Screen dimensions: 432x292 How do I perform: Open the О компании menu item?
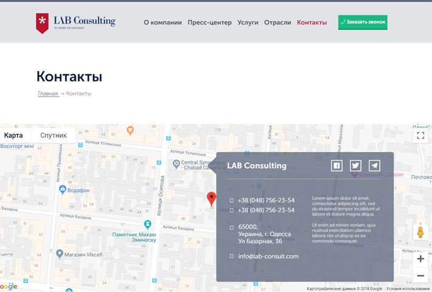163,23
